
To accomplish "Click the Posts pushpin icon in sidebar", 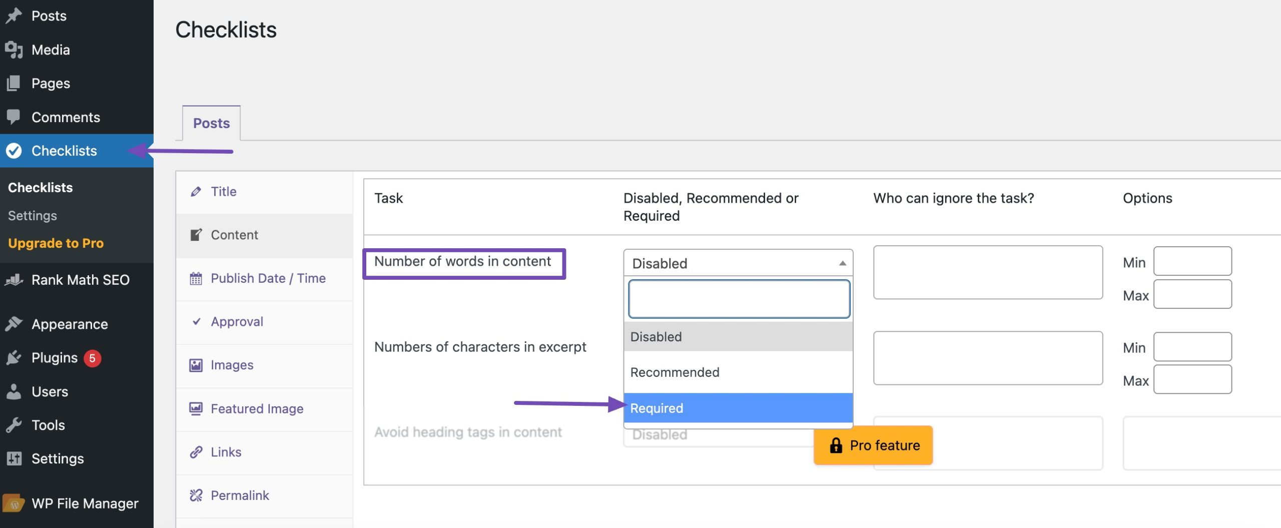I will (14, 16).
